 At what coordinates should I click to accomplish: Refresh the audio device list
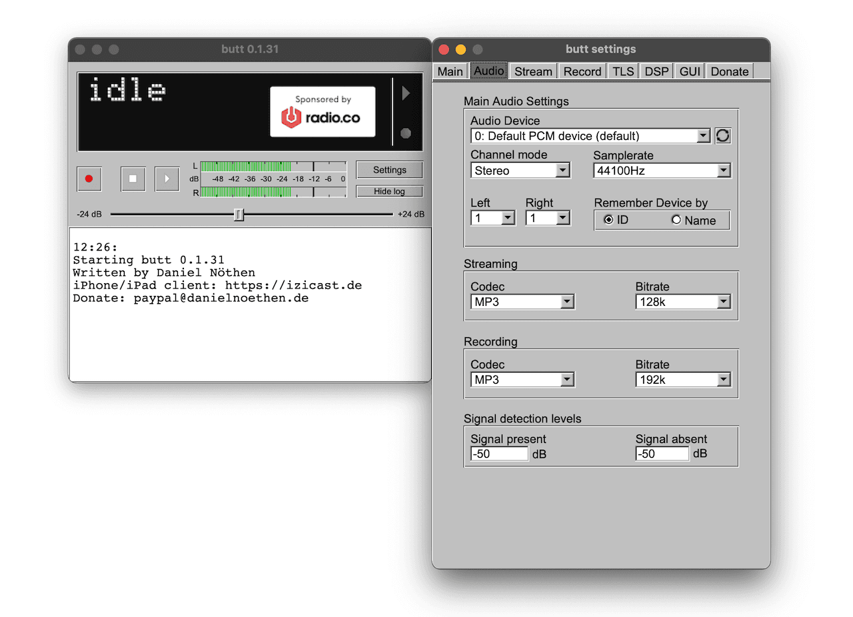tap(722, 136)
